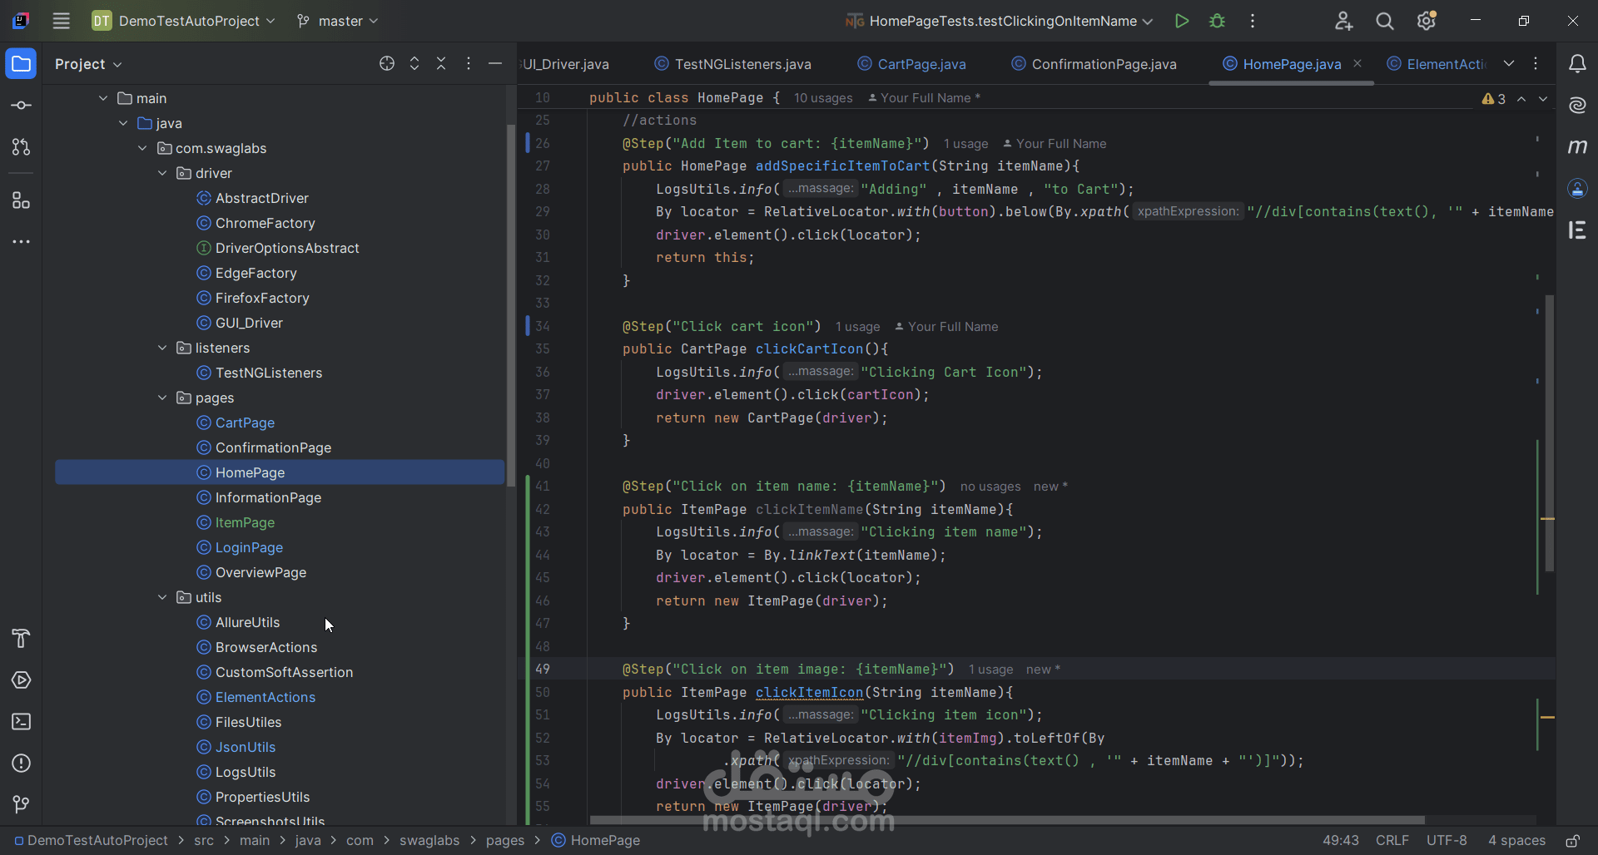This screenshot has height=855, width=1598.
Task: Open the Services tool window
Action: [x=21, y=680]
